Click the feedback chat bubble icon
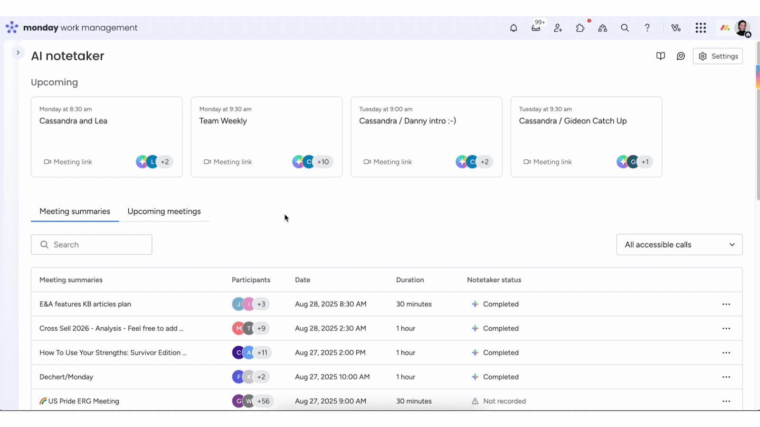The width and height of the screenshot is (760, 427). coord(681,56)
